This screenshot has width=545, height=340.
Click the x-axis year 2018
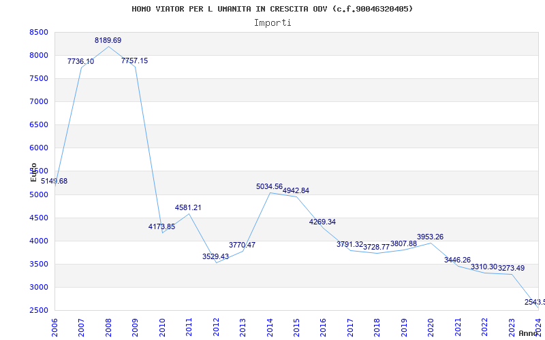pos(377,328)
